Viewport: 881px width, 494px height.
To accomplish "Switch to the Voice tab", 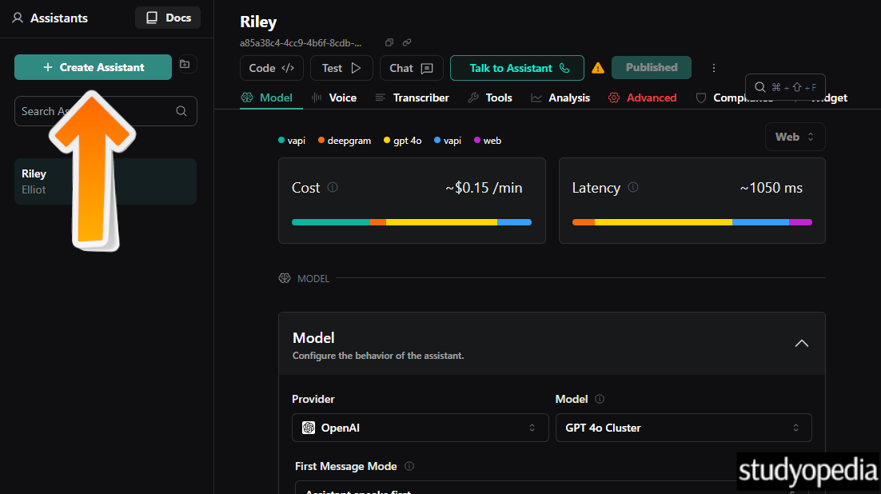I will tap(334, 98).
